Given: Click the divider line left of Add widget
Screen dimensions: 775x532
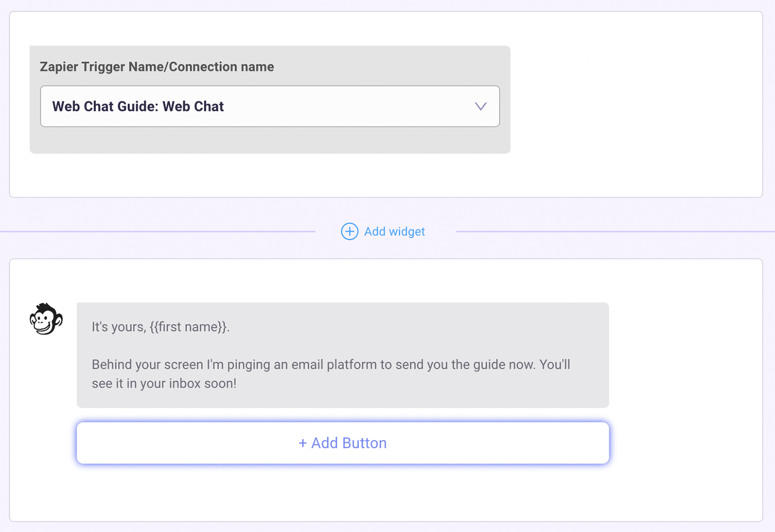Looking at the screenshot, I should (157, 231).
